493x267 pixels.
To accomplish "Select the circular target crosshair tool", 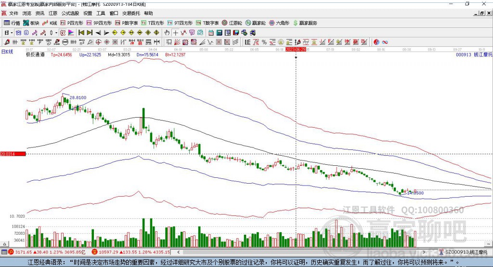I will point(99,42).
